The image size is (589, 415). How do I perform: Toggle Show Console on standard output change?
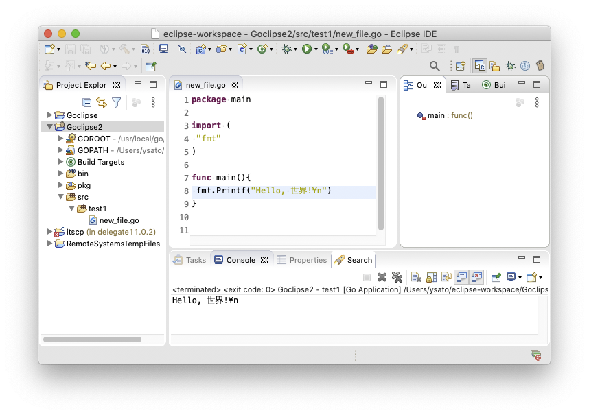[x=461, y=277]
